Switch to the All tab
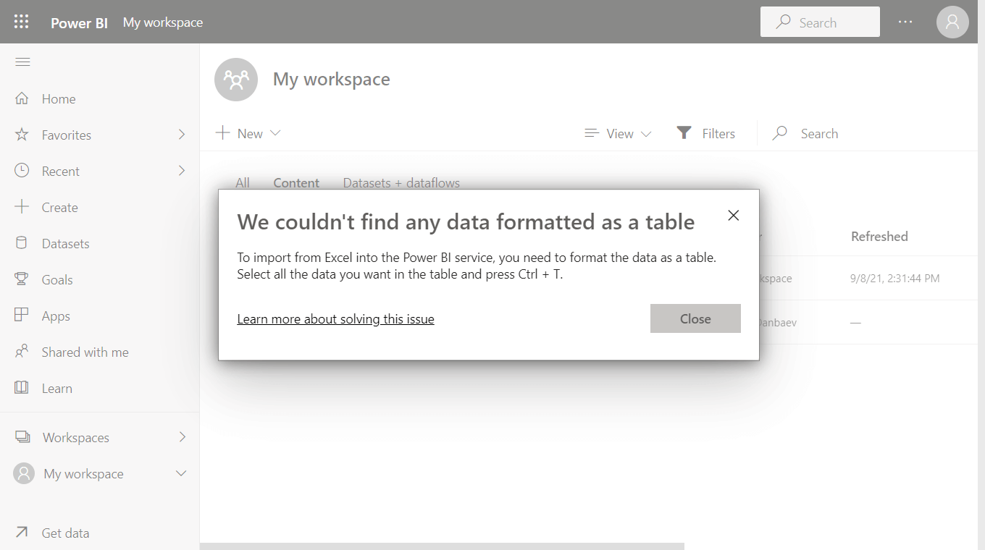Image resolution: width=985 pixels, height=550 pixels. [x=243, y=183]
